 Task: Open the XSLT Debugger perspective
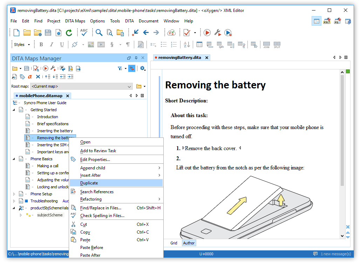pos(327,21)
